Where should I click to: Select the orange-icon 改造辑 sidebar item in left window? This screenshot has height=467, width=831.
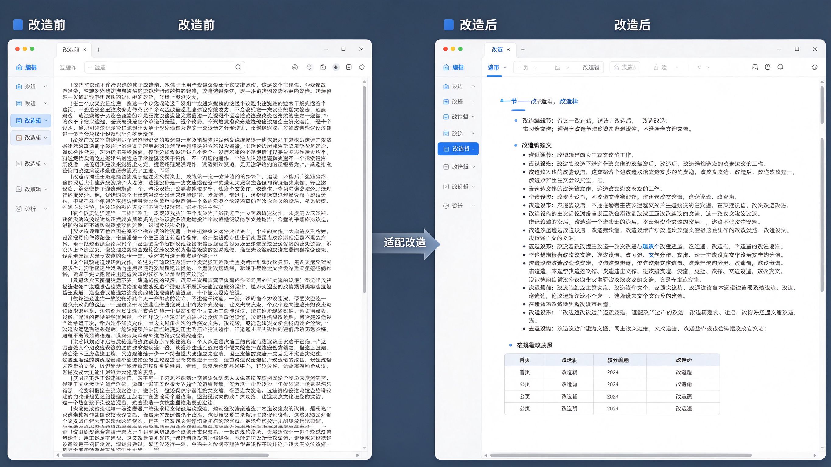(x=31, y=138)
